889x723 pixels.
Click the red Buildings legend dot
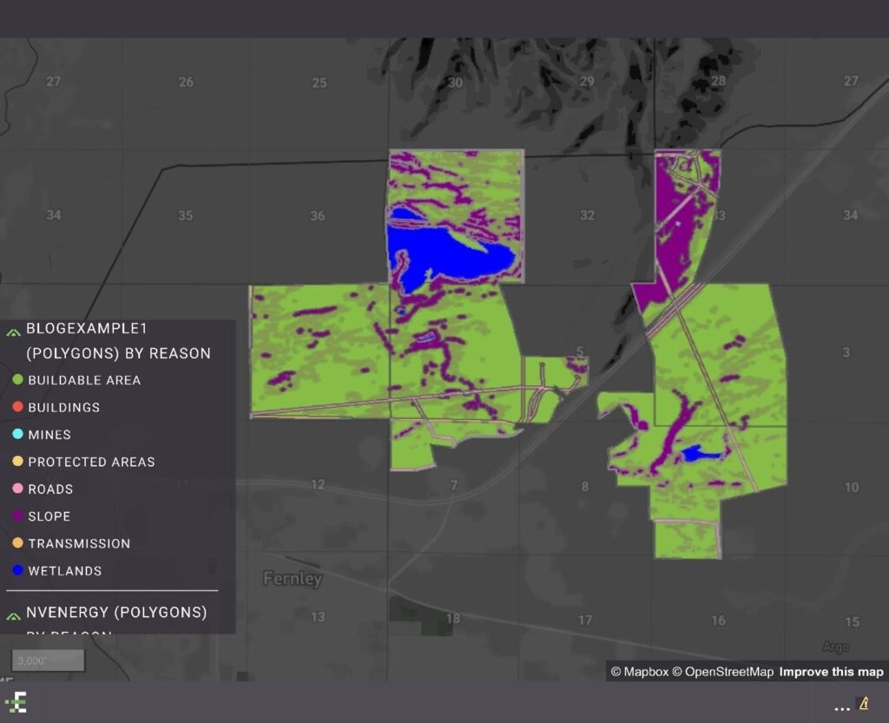click(x=17, y=407)
